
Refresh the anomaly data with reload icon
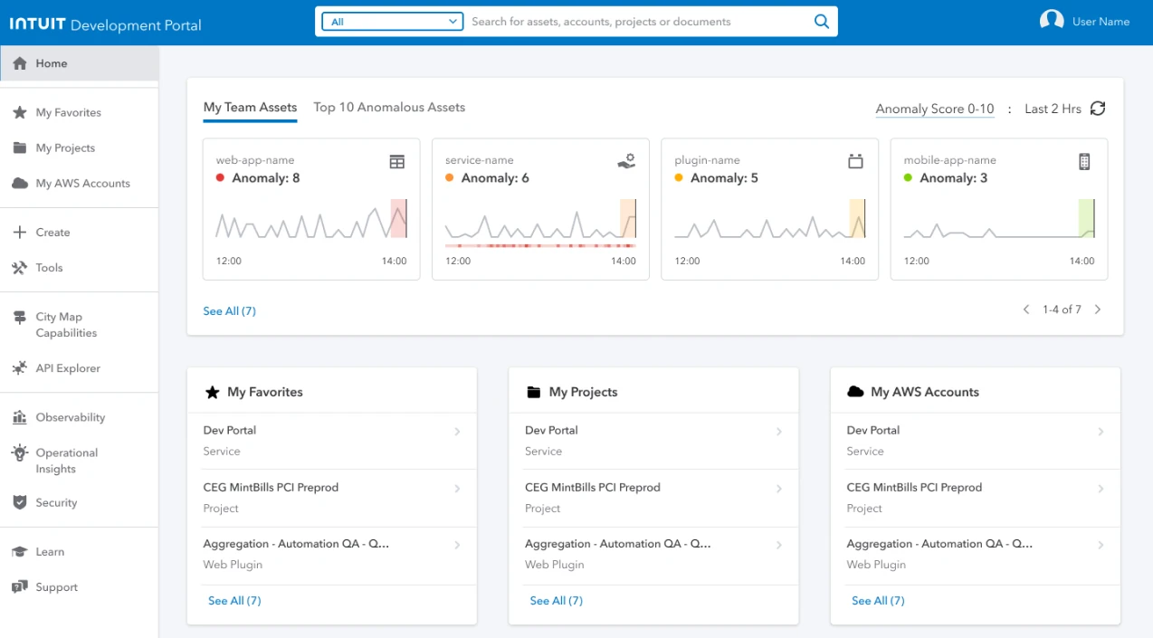[x=1098, y=109]
